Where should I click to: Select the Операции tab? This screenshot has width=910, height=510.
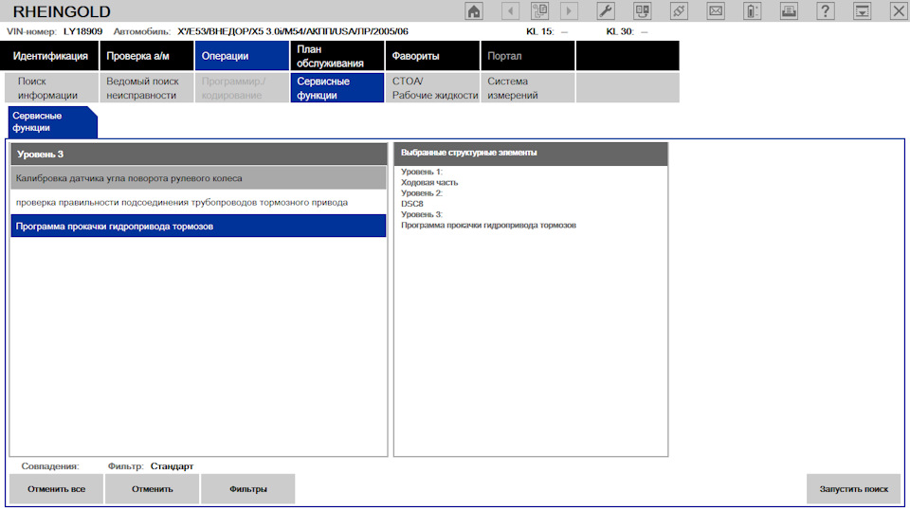pyautogui.click(x=242, y=56)
